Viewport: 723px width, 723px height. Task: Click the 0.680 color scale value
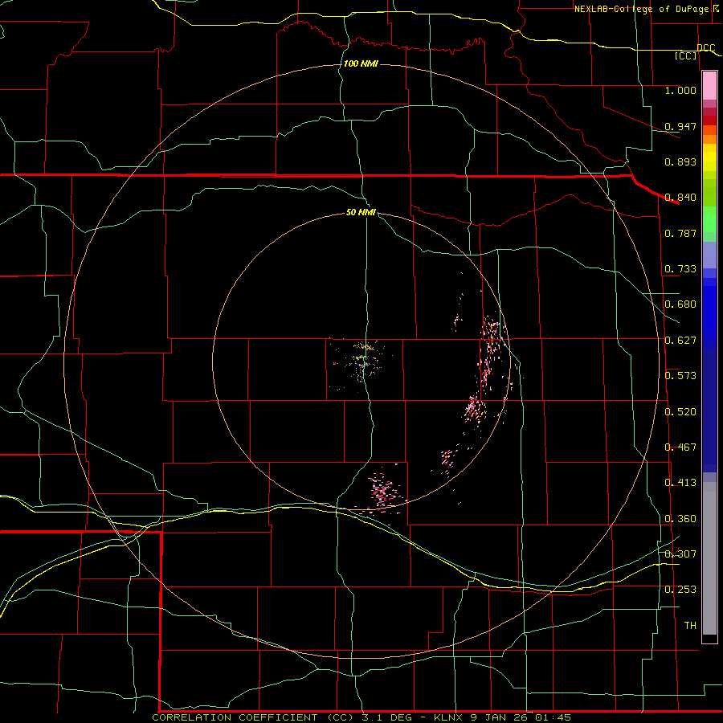coord(680,304)
